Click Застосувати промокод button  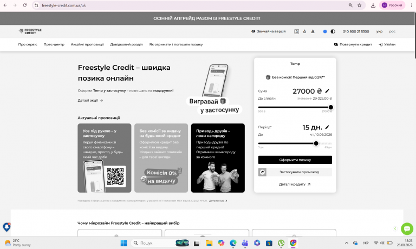[x=295, y=172]
